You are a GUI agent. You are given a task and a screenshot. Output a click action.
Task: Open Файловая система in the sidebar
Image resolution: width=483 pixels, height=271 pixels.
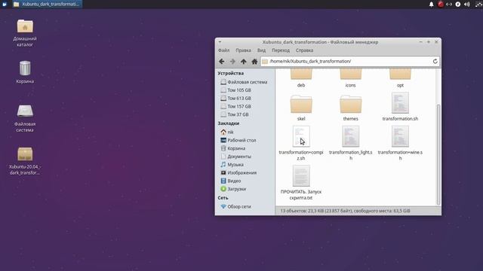(x=244, y=82)
